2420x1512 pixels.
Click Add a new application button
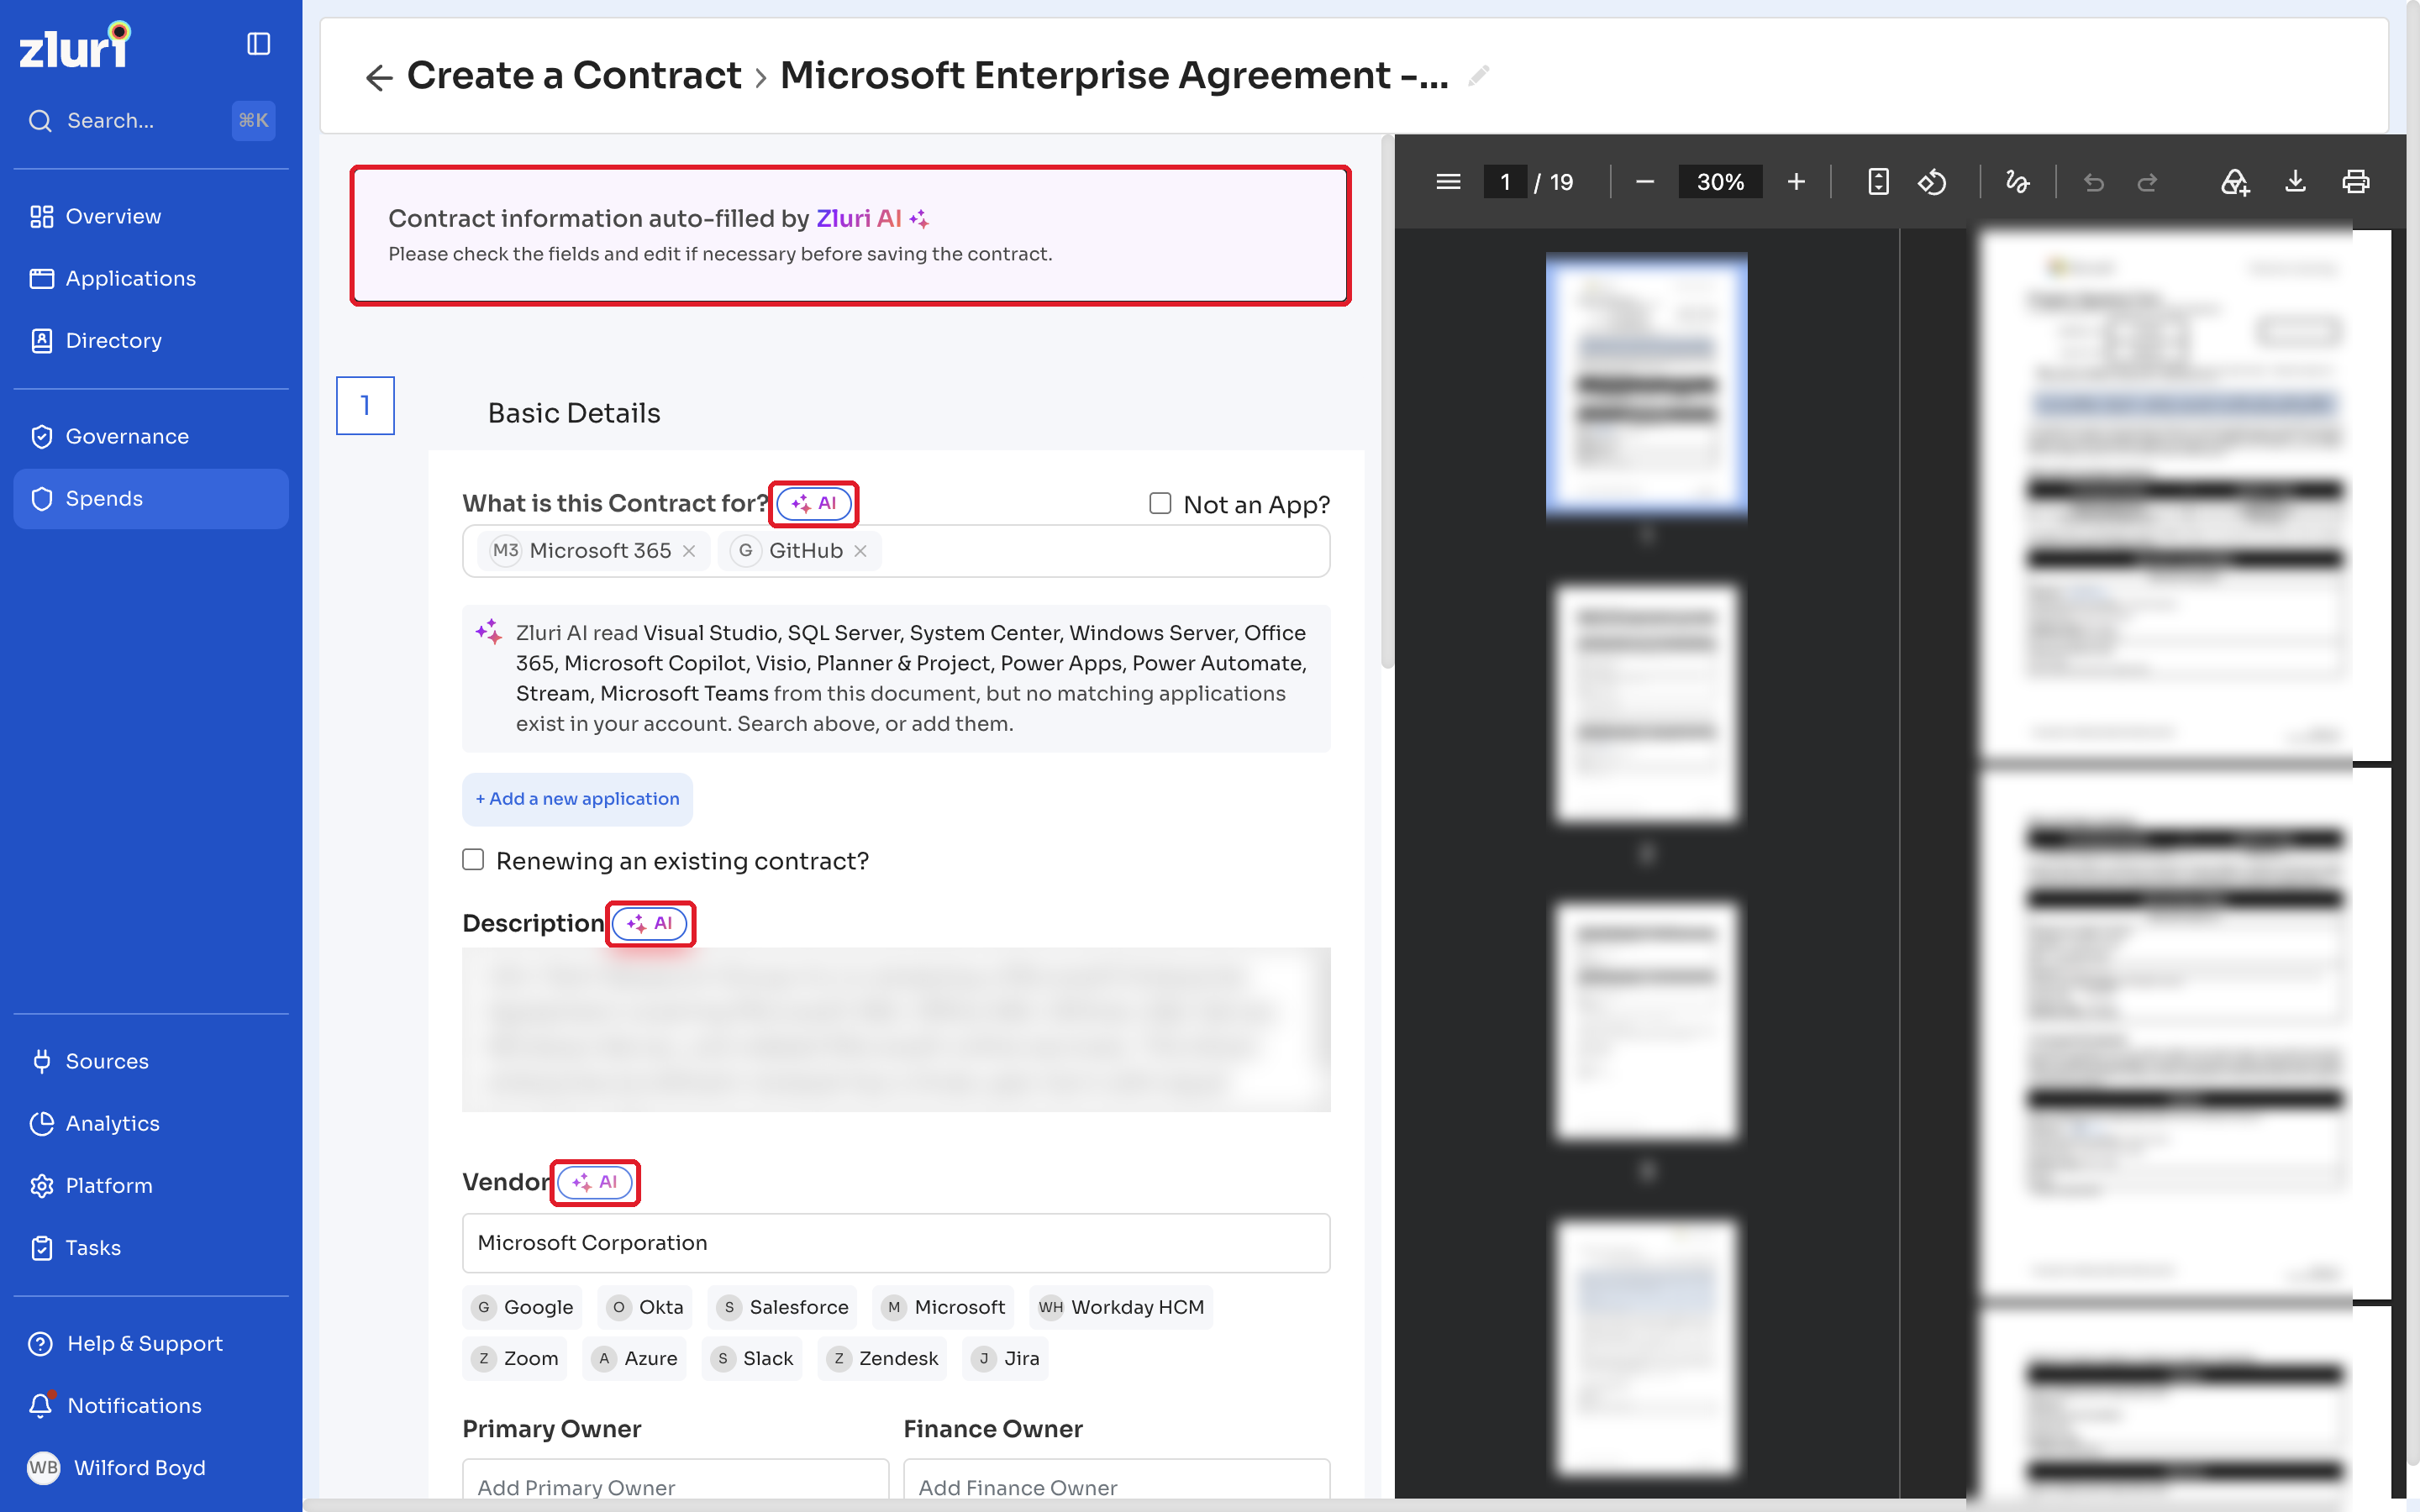coord(577,799)
